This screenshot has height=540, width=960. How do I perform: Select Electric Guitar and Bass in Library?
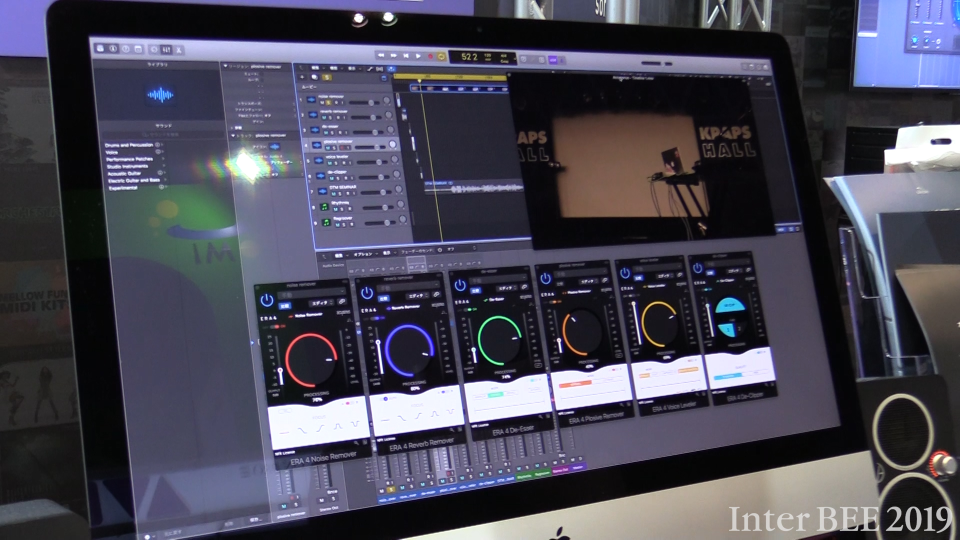tap(134, 180)
